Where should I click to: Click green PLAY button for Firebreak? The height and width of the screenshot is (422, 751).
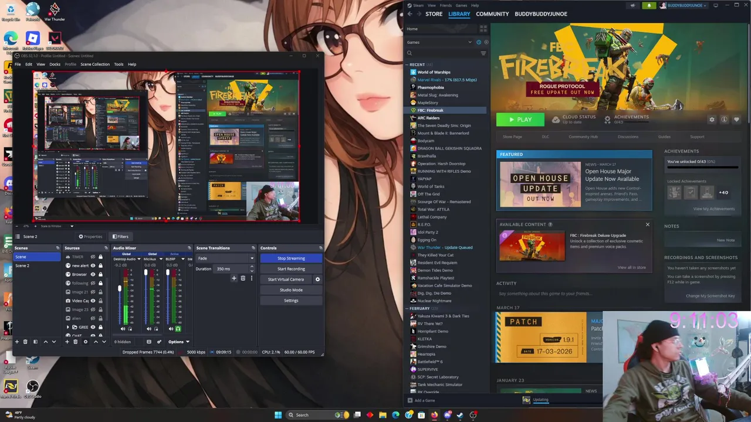tap(520, 120)
